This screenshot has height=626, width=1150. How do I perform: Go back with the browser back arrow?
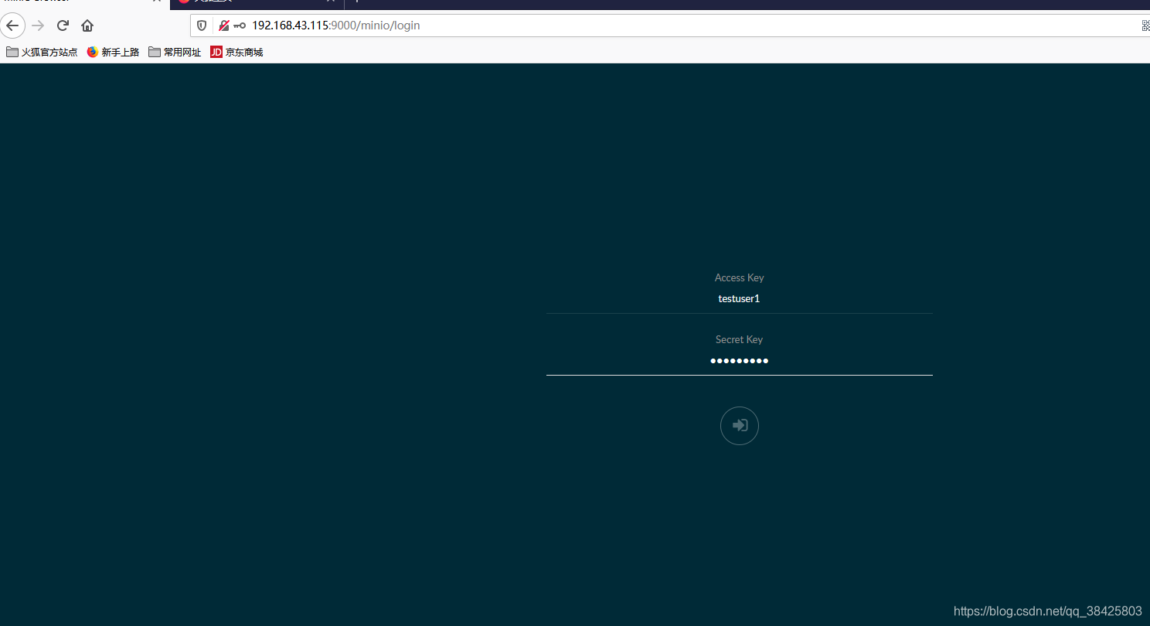pyautogui.click(x=12, y=26)
